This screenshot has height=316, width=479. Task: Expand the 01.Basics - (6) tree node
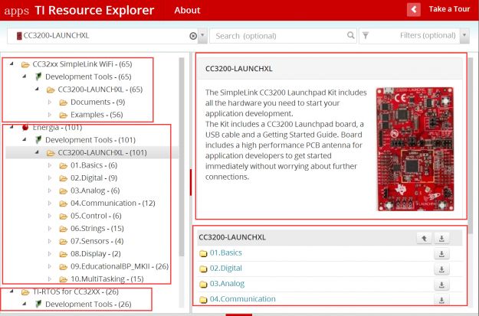click(50, 165)
